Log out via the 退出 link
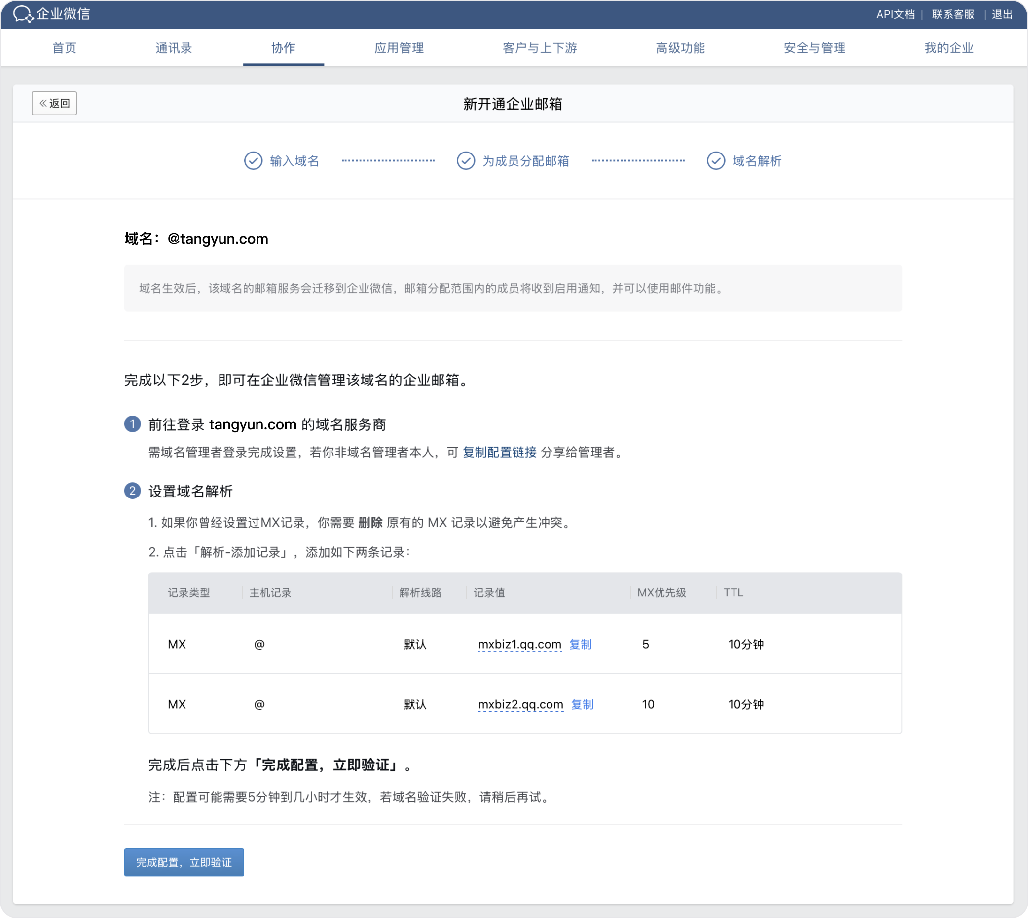 [x=1002, y=14]
